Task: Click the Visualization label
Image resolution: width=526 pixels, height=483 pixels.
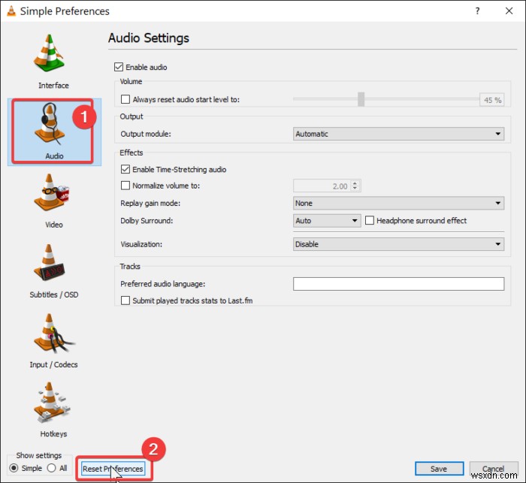Action: click(x=141, y=244)
